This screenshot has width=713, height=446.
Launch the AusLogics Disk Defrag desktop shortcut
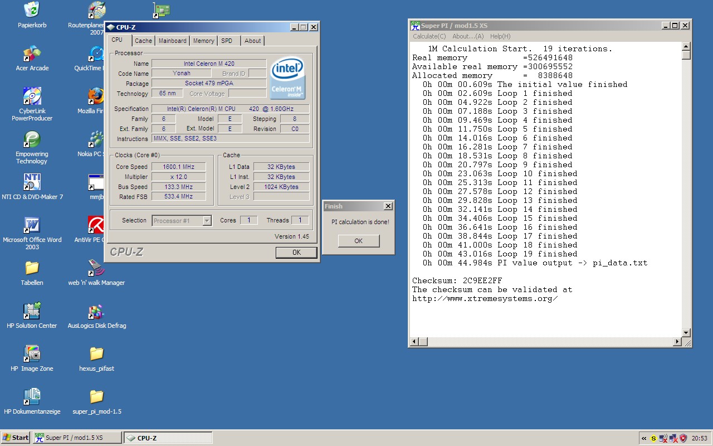[x=96, y=311]
